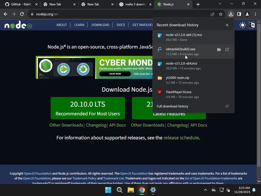The width and height of the screenshot is (261, 196).
Task: Open Trademark List link in footer
Action: coord(113,178)
